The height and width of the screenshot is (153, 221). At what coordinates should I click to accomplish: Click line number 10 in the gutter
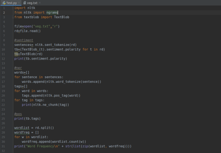coord(3,49)
